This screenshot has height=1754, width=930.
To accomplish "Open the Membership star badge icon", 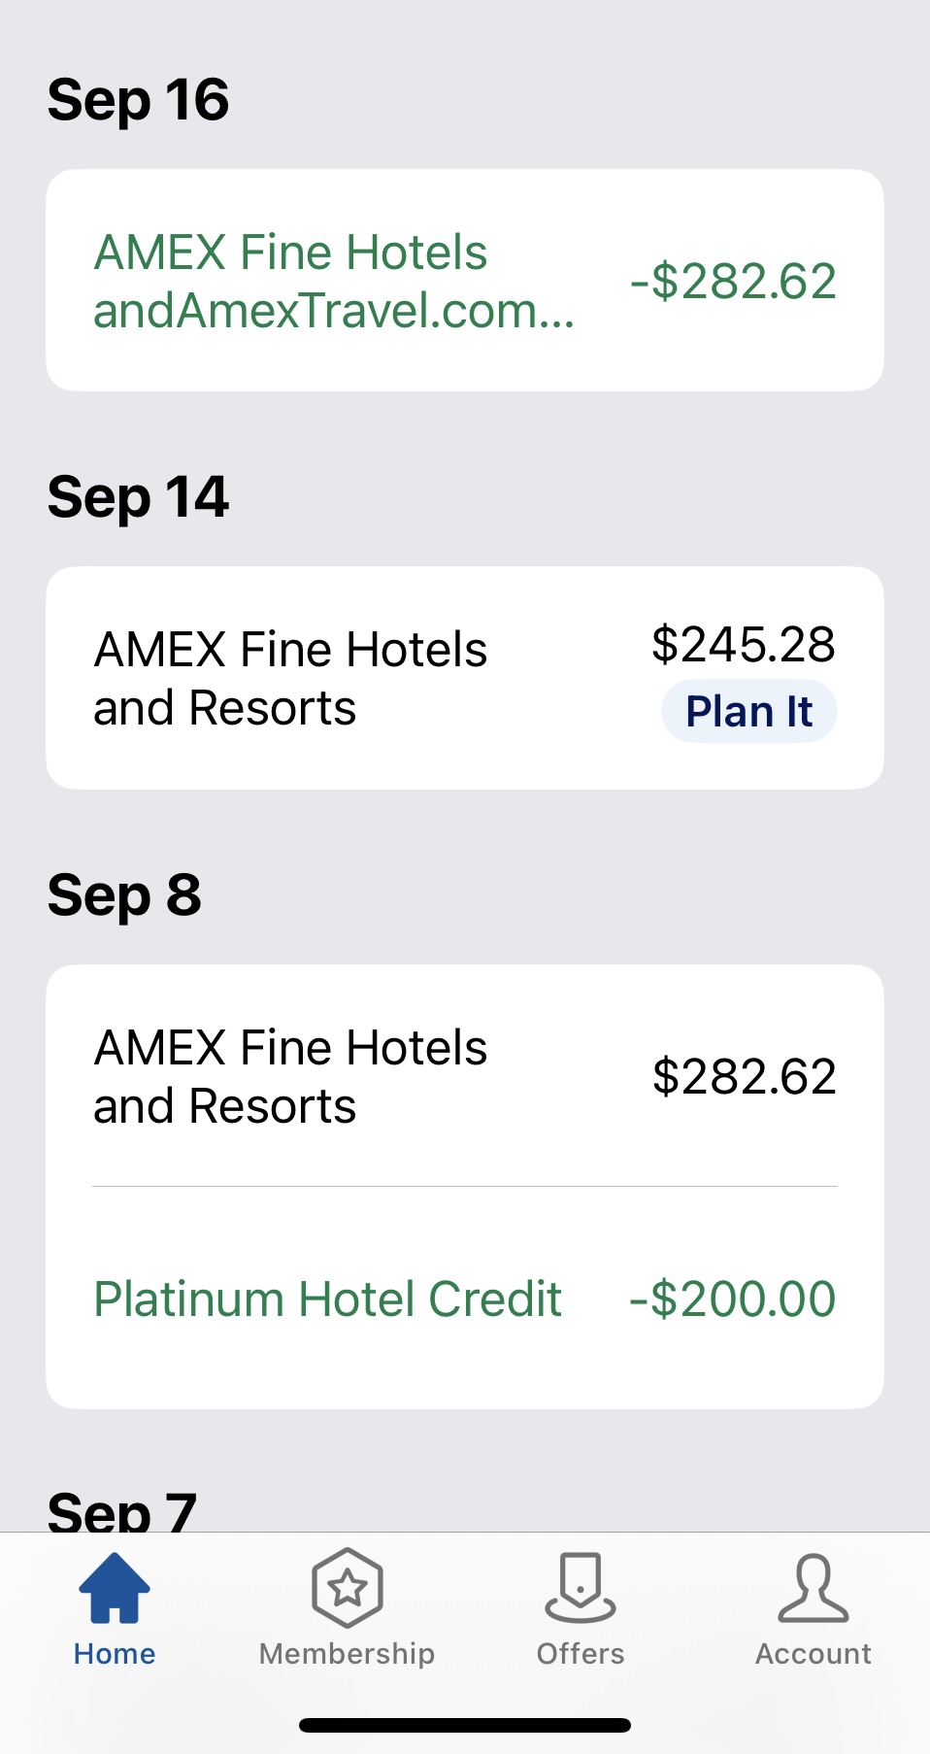I will [347, 1588].
